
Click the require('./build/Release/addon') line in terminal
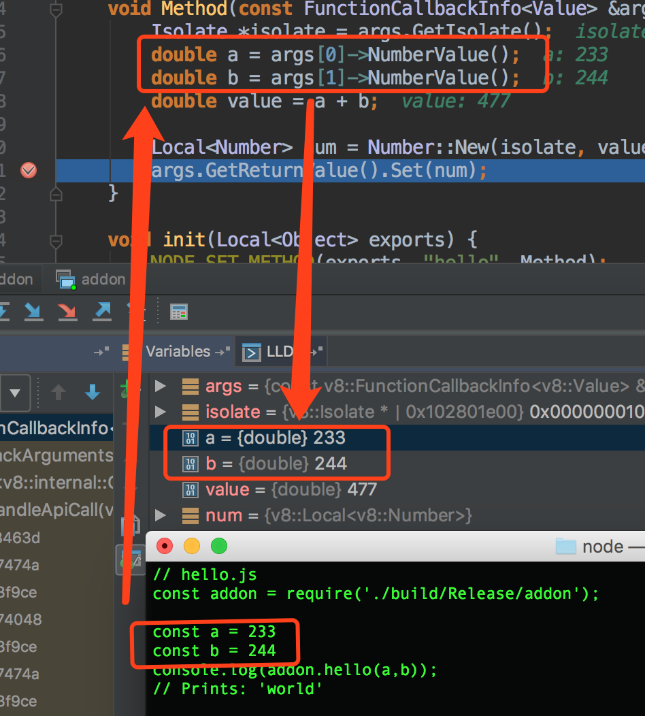pos(375,593)
